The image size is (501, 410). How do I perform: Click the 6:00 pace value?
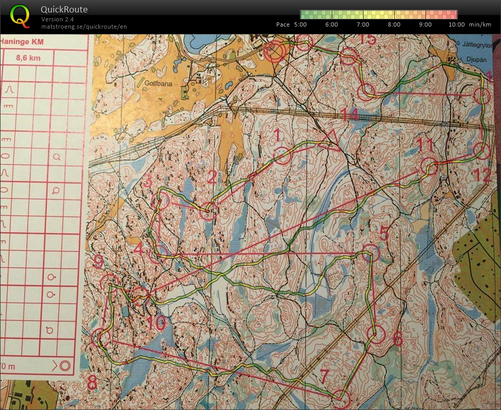[x=332, y=24]
